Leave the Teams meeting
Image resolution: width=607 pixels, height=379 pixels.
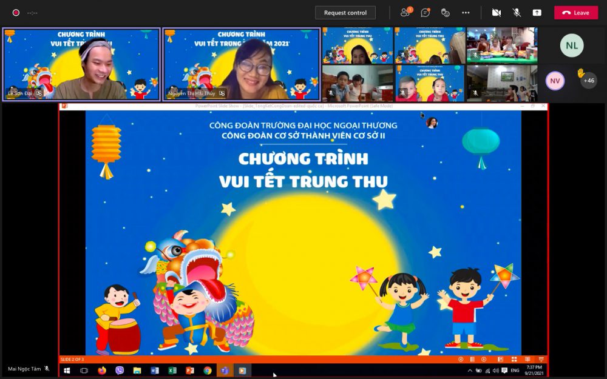tap(576, 13)
